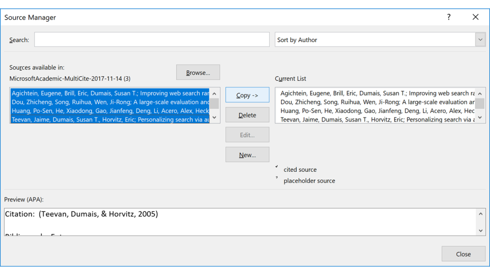The width and height of the screenshot is (490, 275).
Task: Click the up scroll arrow of the master list
Action: [x=214, y=93]
